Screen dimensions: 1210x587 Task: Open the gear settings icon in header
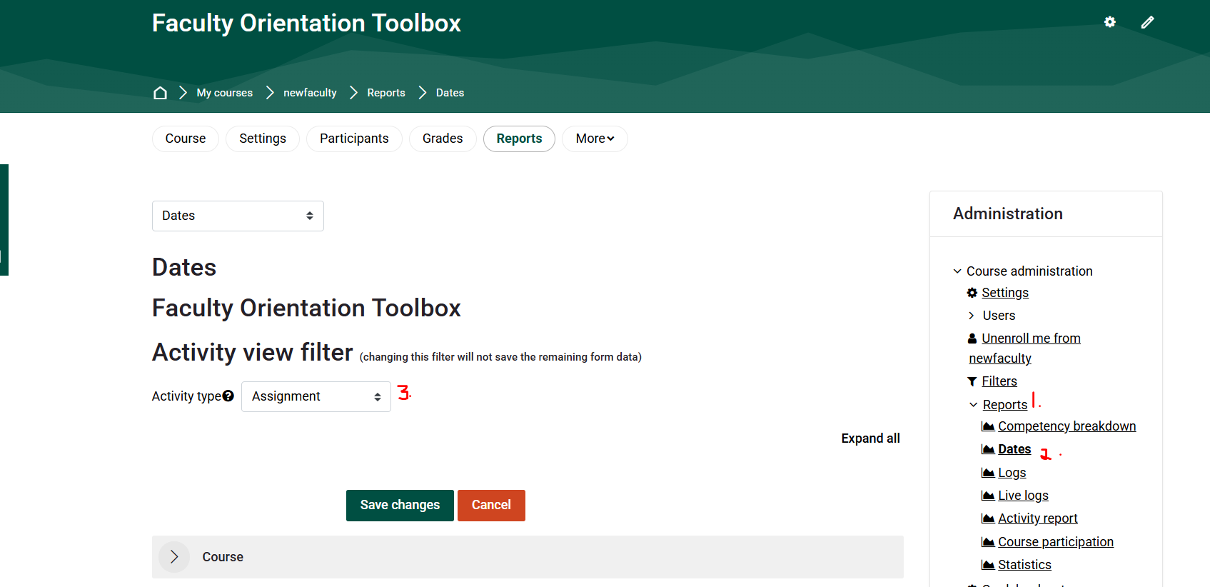(x=1109, y=22)
